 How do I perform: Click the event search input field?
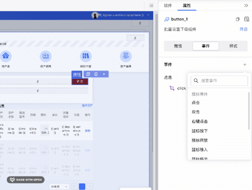click(x=219, y=81)
